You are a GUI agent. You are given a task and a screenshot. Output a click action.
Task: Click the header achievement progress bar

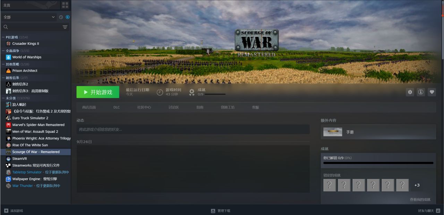click(x=215, y=94)
